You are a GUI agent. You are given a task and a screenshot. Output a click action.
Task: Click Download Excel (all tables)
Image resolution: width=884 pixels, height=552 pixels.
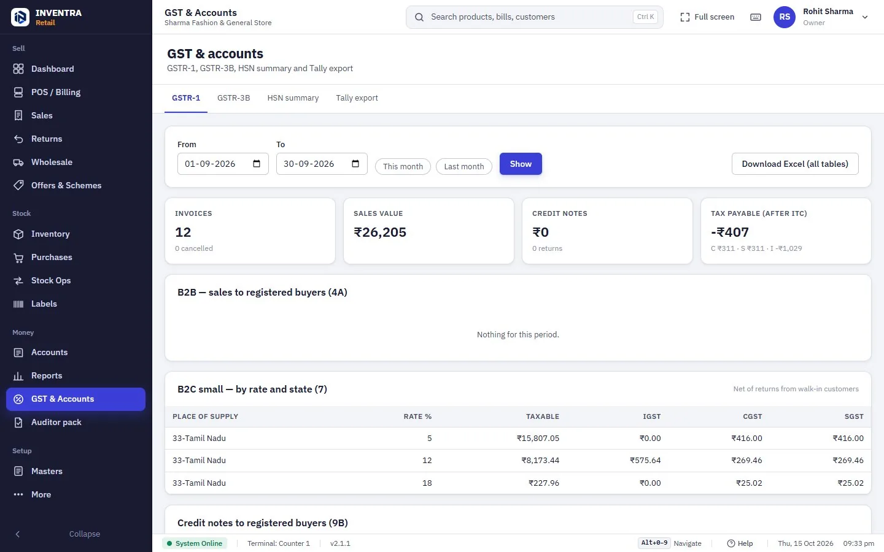pos(795,164)
